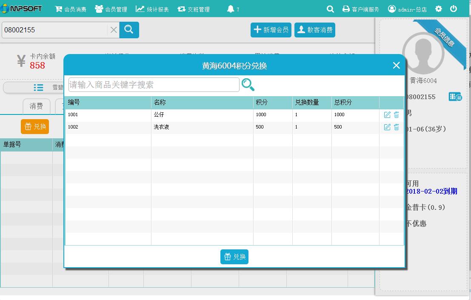Open the 统计报表 menu

pos(152,9)
